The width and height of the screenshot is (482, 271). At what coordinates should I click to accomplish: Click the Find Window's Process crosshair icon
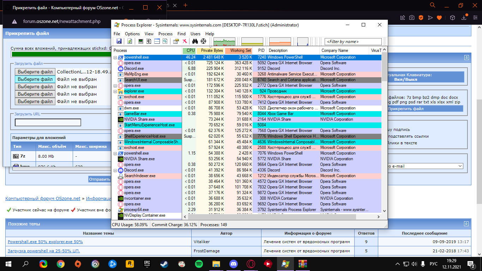[203, 41]
